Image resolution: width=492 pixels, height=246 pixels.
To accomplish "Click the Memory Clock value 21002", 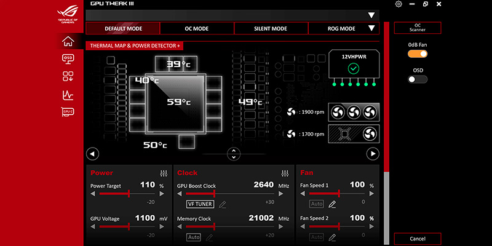I will coord(261,218).
